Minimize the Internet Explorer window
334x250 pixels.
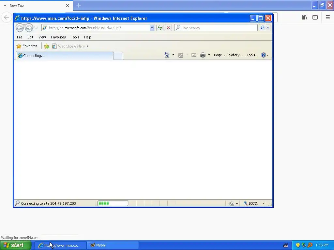tap(253, 18)
